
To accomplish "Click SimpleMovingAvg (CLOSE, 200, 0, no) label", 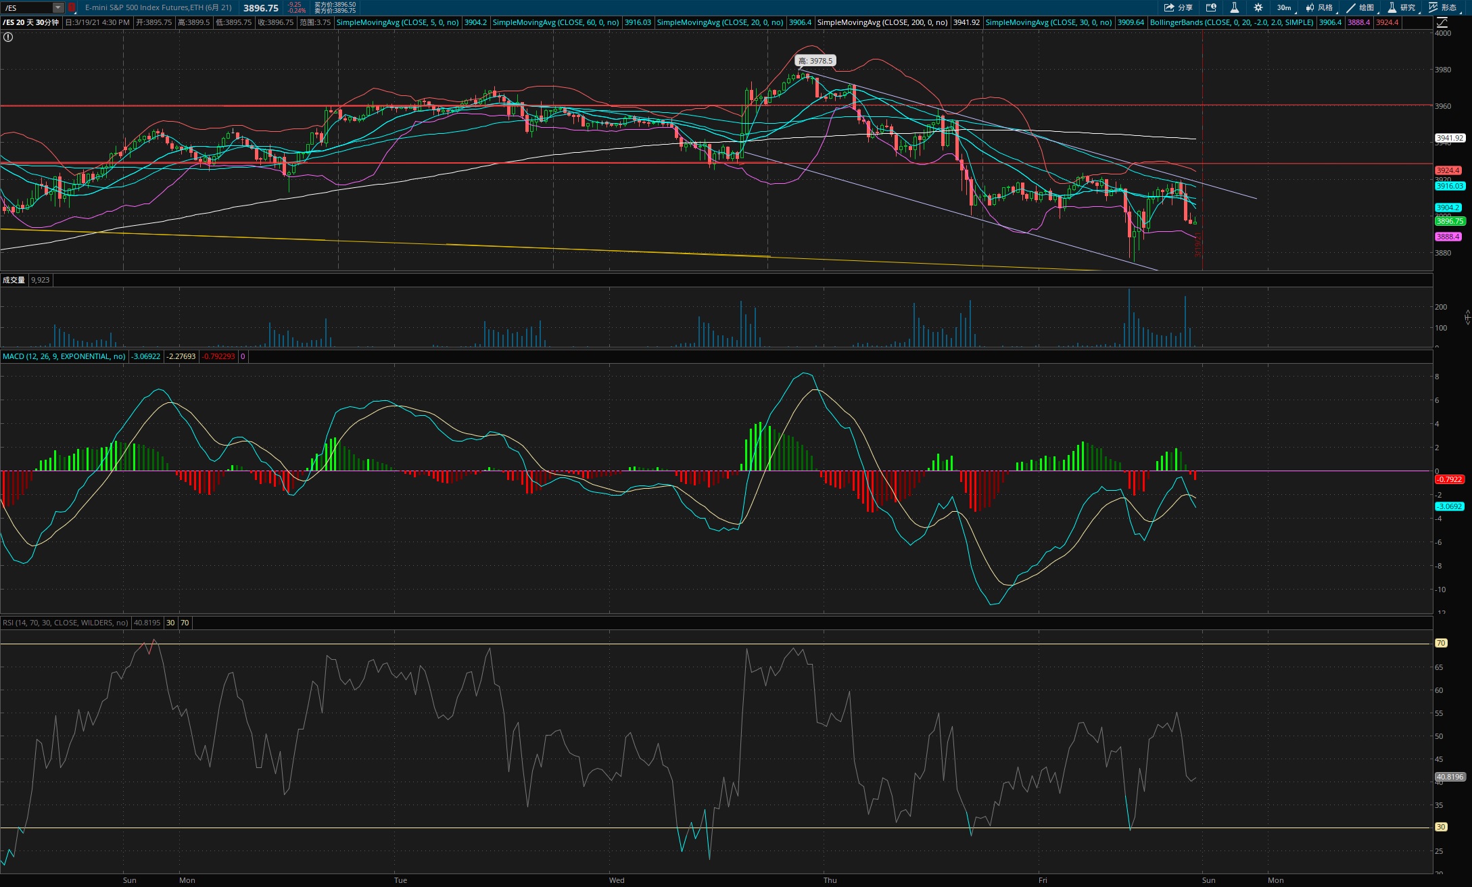I will tap(882, 22).
